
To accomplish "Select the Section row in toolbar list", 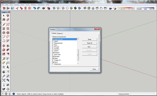I will point(65,51).
